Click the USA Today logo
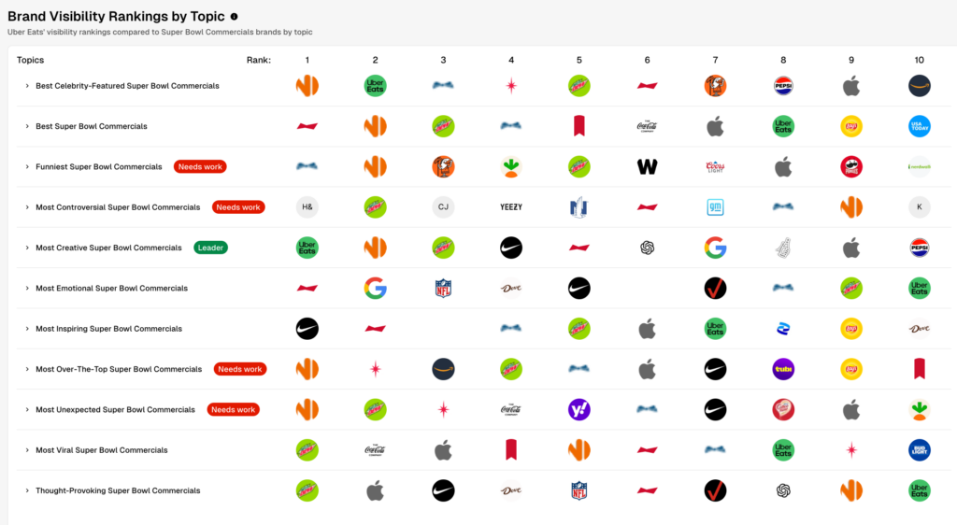The image size is (957, 525). click(919, 126)
